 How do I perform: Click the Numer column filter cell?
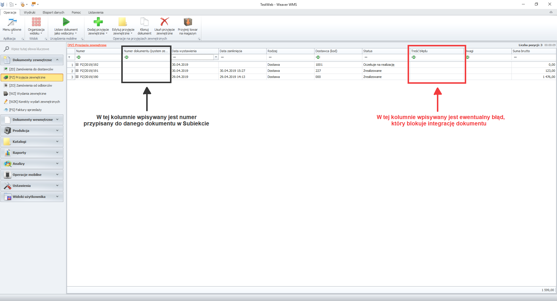99,57
